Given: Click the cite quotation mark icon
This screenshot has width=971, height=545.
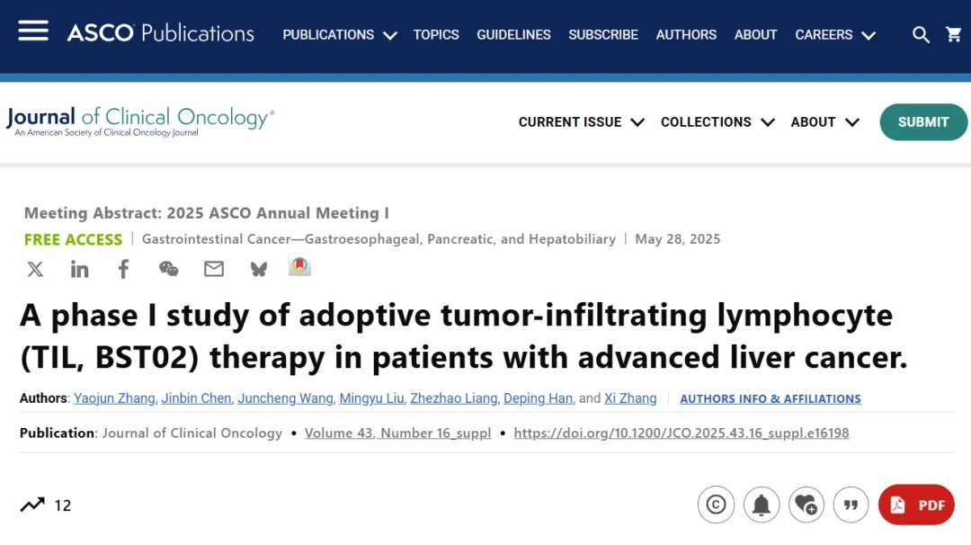Looking at the screenshot, I should 851,505.
